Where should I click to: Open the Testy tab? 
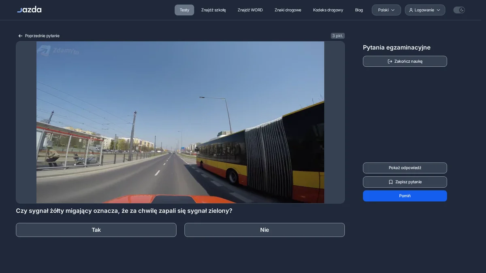point(184,10)
